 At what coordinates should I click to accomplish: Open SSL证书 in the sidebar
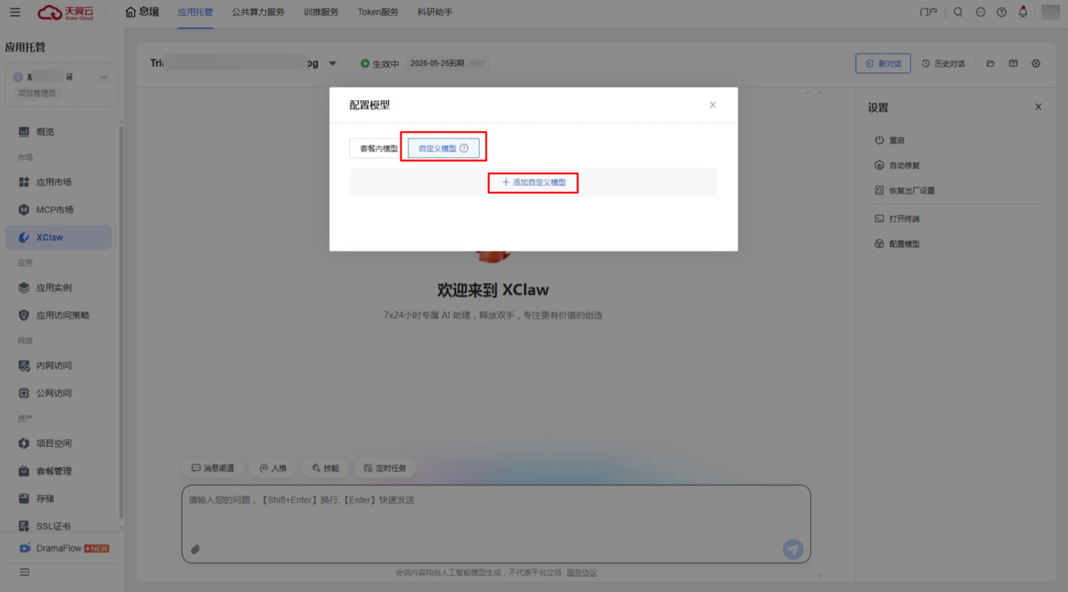tap(58, 526)
